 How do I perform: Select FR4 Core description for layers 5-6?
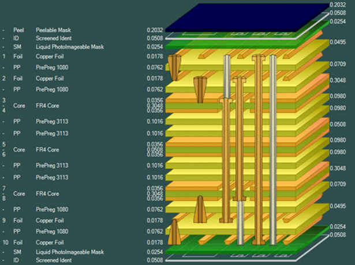click(47, 150)
